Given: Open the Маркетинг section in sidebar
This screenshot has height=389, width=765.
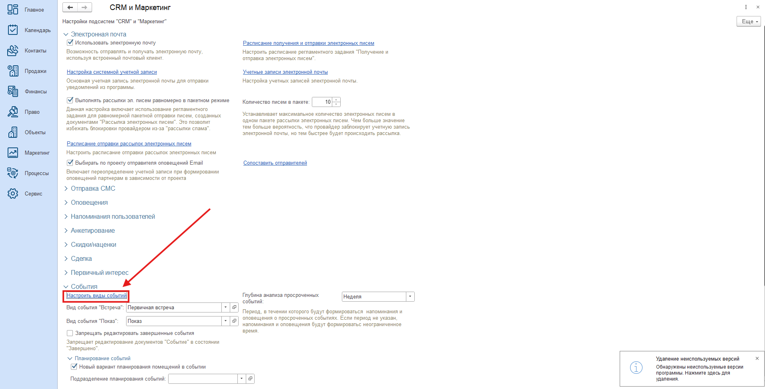Looking at the screenshot, I should pos(13,153).
